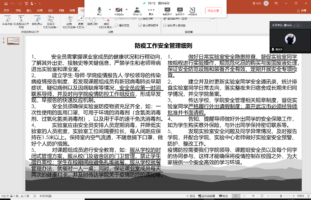Select slide 1 thumbnail in the panel
311x200 pixels.
tap(13, 41)
